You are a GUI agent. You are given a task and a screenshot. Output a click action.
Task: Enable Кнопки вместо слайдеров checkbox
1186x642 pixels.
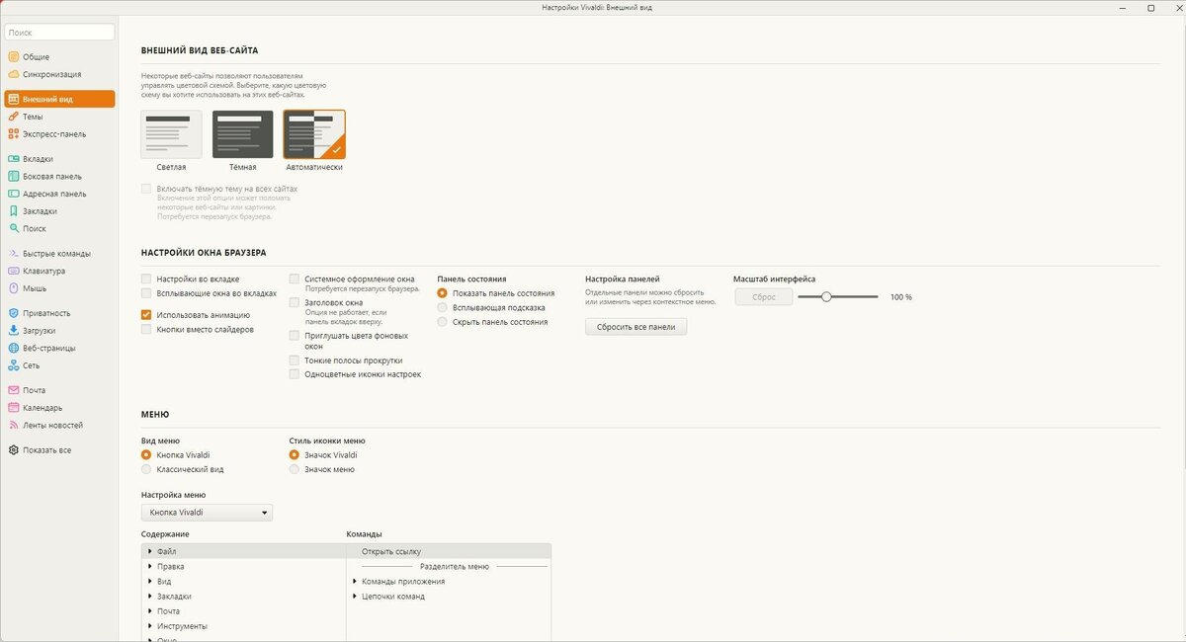pyautogui.click(x=146, y=329)
